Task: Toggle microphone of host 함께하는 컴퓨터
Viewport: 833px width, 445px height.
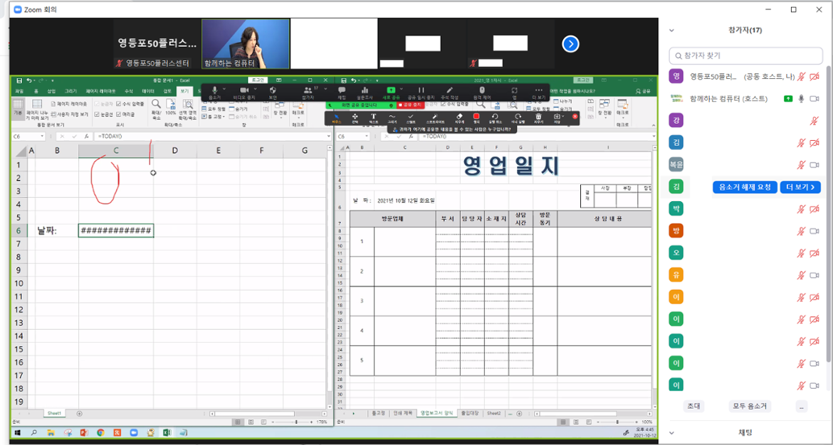Action: click(801, 99)
